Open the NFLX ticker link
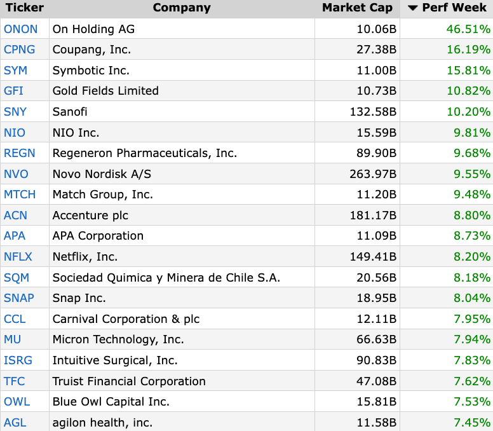Screen dimensions: 493x431 click(18, 257)
